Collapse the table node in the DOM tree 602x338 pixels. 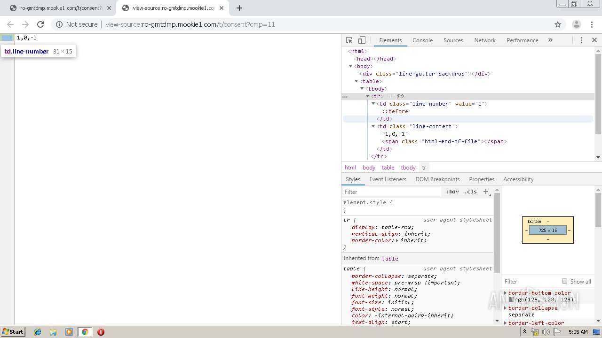(x=356, y=81)
